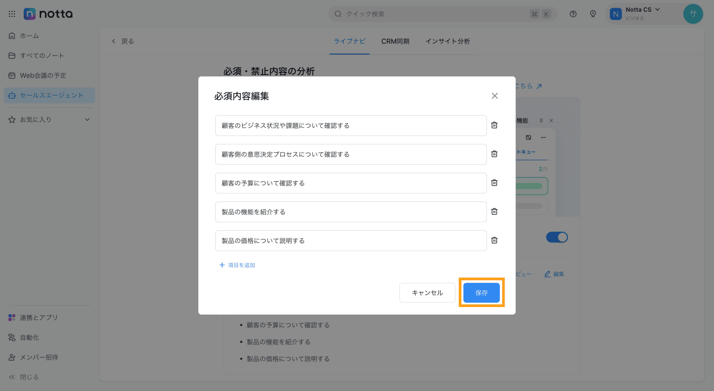Delete the 顧客の予算について確認する item

tap(494, 183)
